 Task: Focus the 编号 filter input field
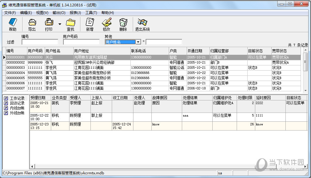click(x=40, y=42)
